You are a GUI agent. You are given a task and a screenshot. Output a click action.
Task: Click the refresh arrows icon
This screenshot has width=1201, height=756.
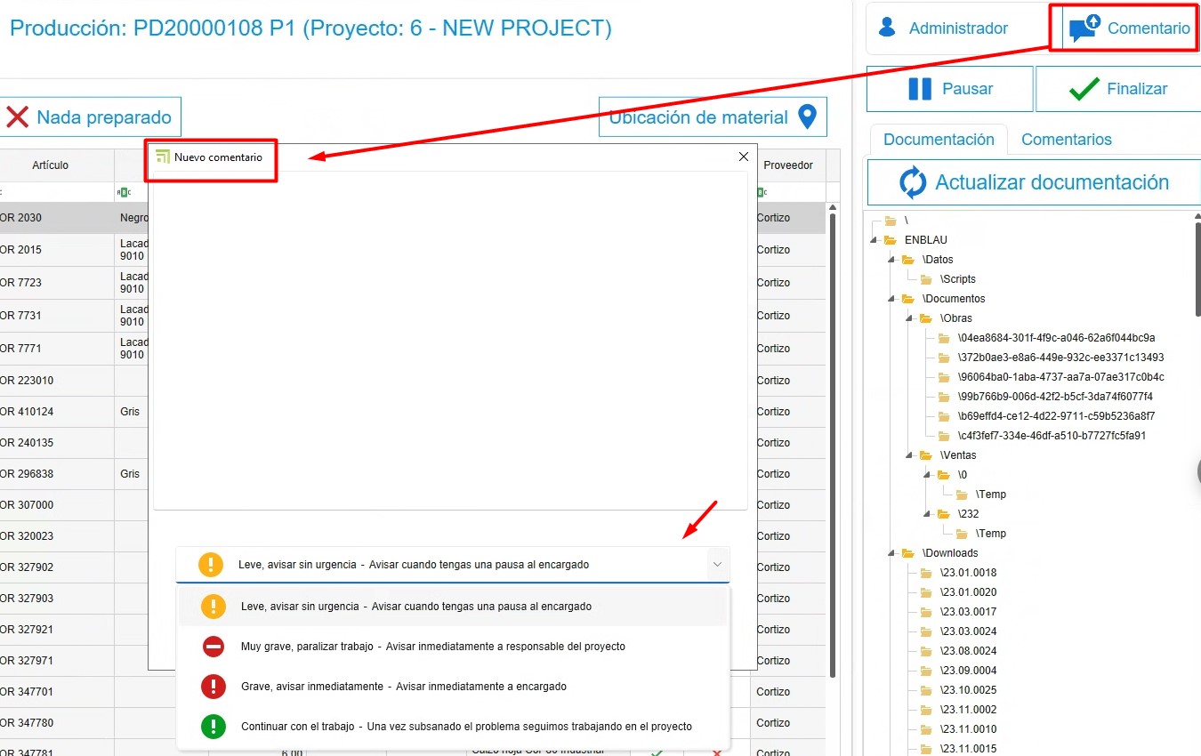913,182
